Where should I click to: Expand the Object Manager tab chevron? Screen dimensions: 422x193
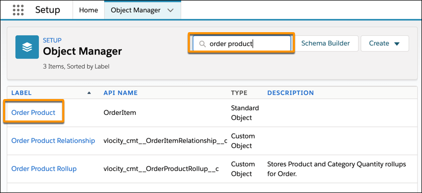pos(170,11)
